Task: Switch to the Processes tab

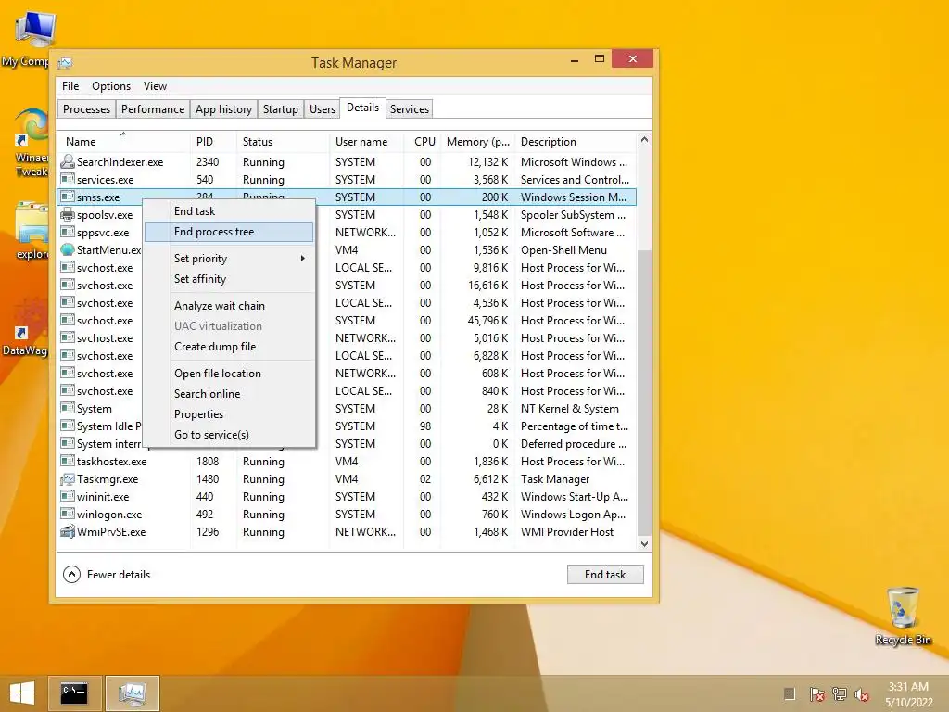Action: tap(86, 109)
